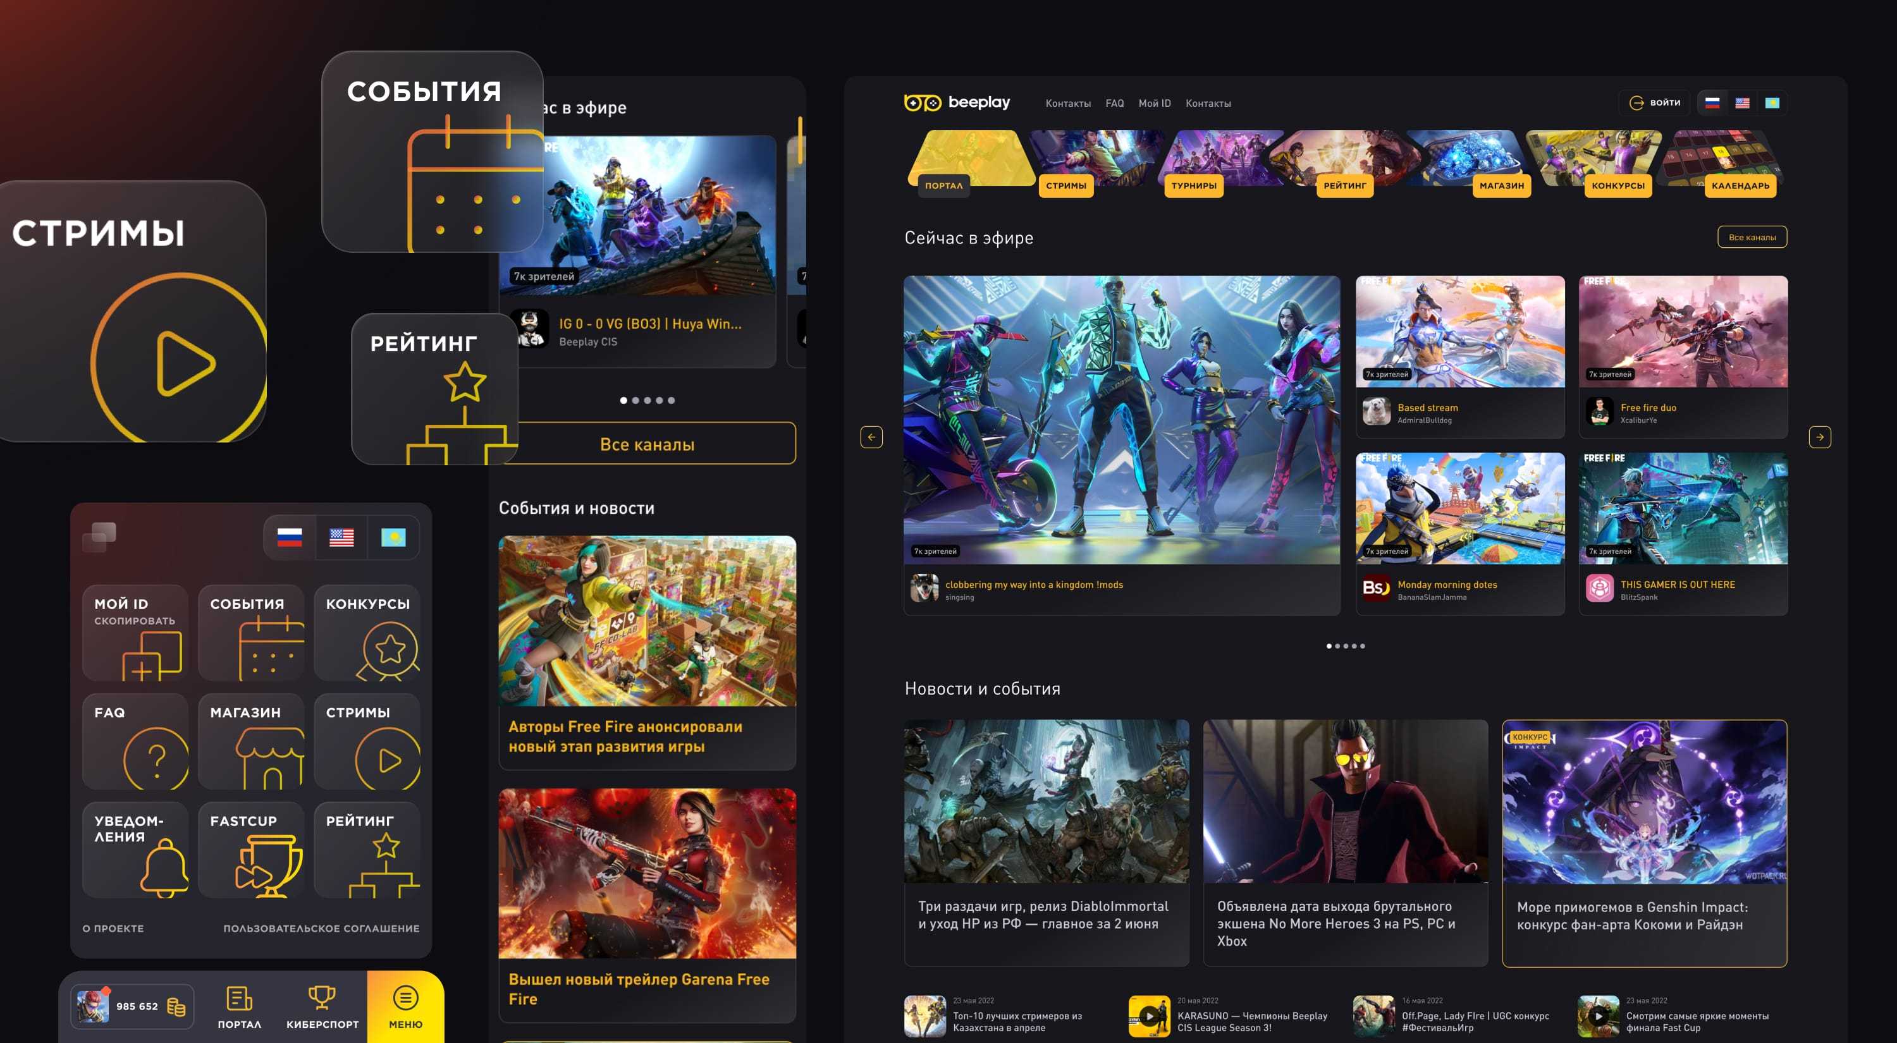Viewport: 1897px width, 1043px height.
Task: Open the О ПРОЕКТЕ link
Action: click(x=113, y=928)
